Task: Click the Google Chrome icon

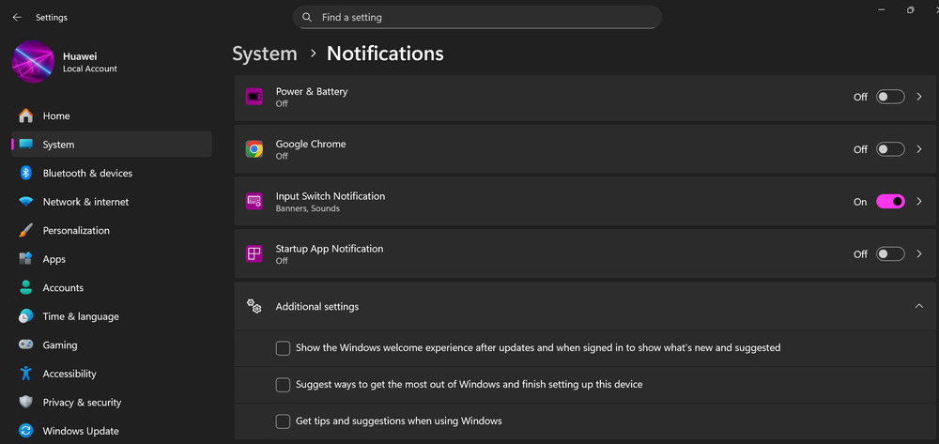Action: click(x=254, y=149)
